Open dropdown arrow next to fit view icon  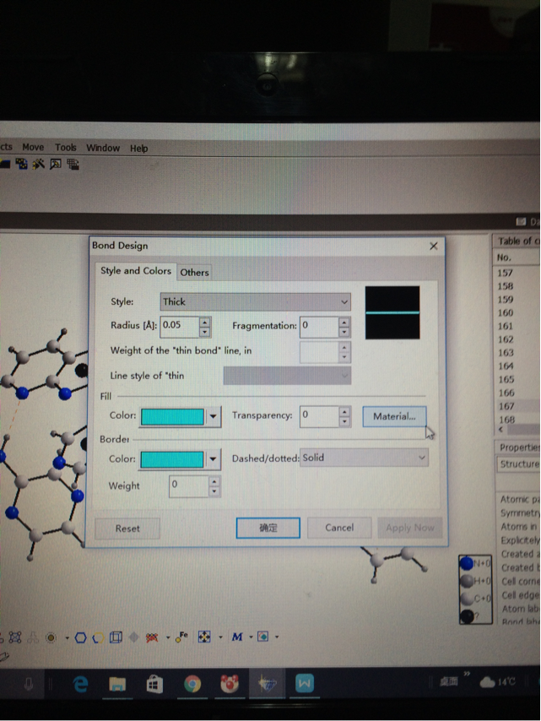[x=220, y=637]
